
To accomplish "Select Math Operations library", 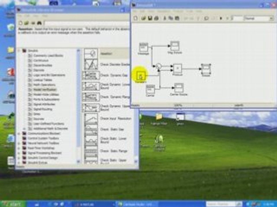I will [44, 85].
